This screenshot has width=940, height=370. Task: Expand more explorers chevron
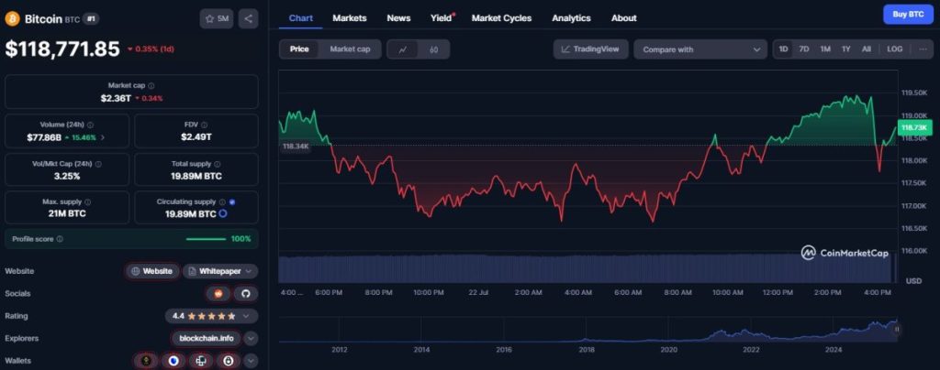click(x=252, y=338)
